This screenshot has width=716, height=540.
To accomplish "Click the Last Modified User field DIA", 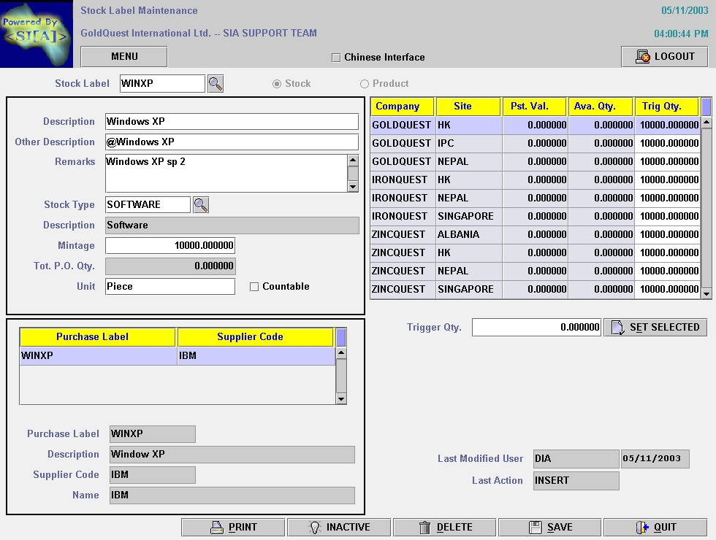I will pos(576,459).
